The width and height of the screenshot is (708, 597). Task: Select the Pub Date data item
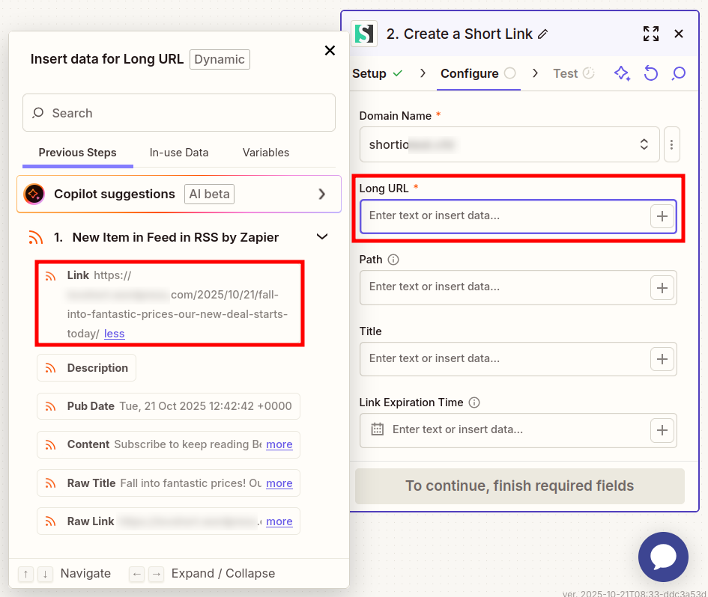(168, 406)
